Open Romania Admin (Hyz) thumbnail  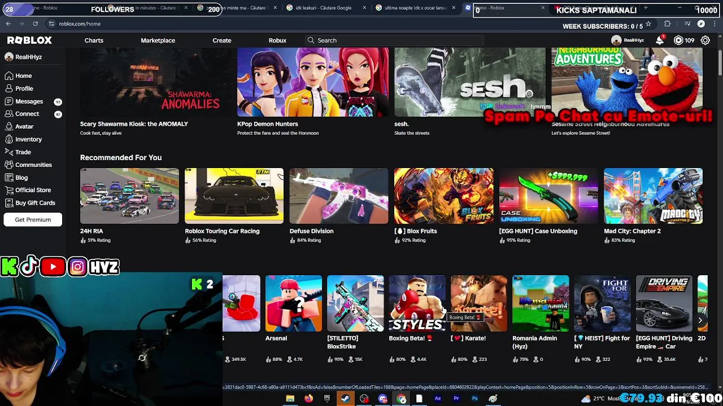pos(541,303)
